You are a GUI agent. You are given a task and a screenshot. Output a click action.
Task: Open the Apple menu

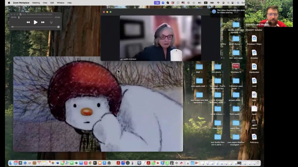(9, 3)
